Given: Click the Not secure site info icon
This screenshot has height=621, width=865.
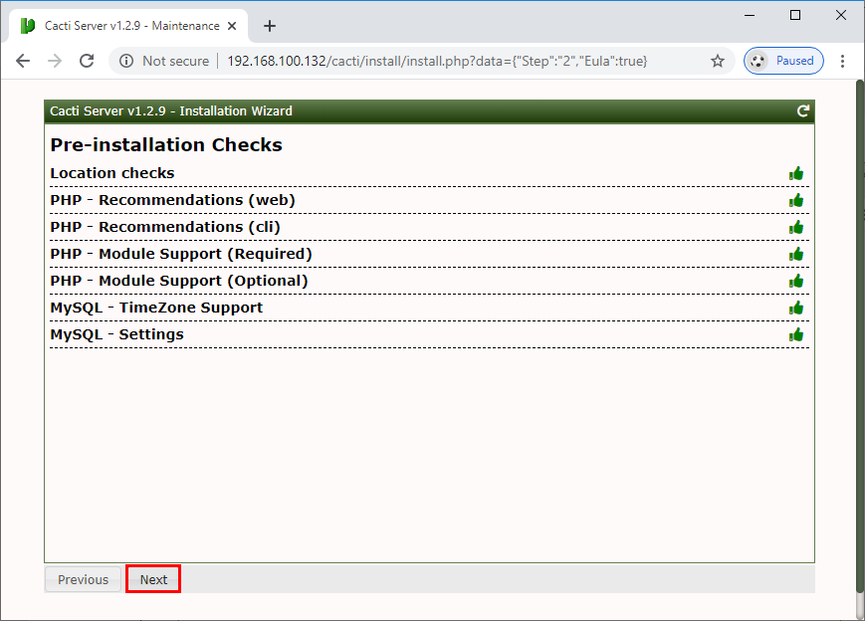Looking at the screenshot, I should [126, 61].
